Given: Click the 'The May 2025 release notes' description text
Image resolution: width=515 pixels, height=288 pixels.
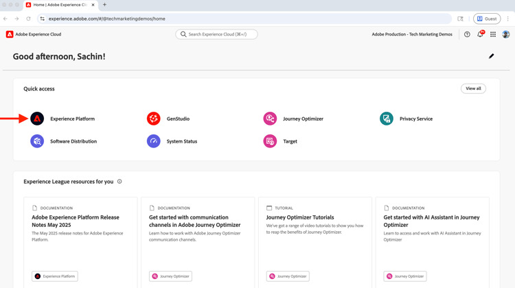Looking at the screenshot, I should [x=77, y=236].
